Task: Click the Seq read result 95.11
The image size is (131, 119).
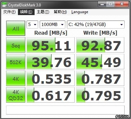Action: coord(51,45)
